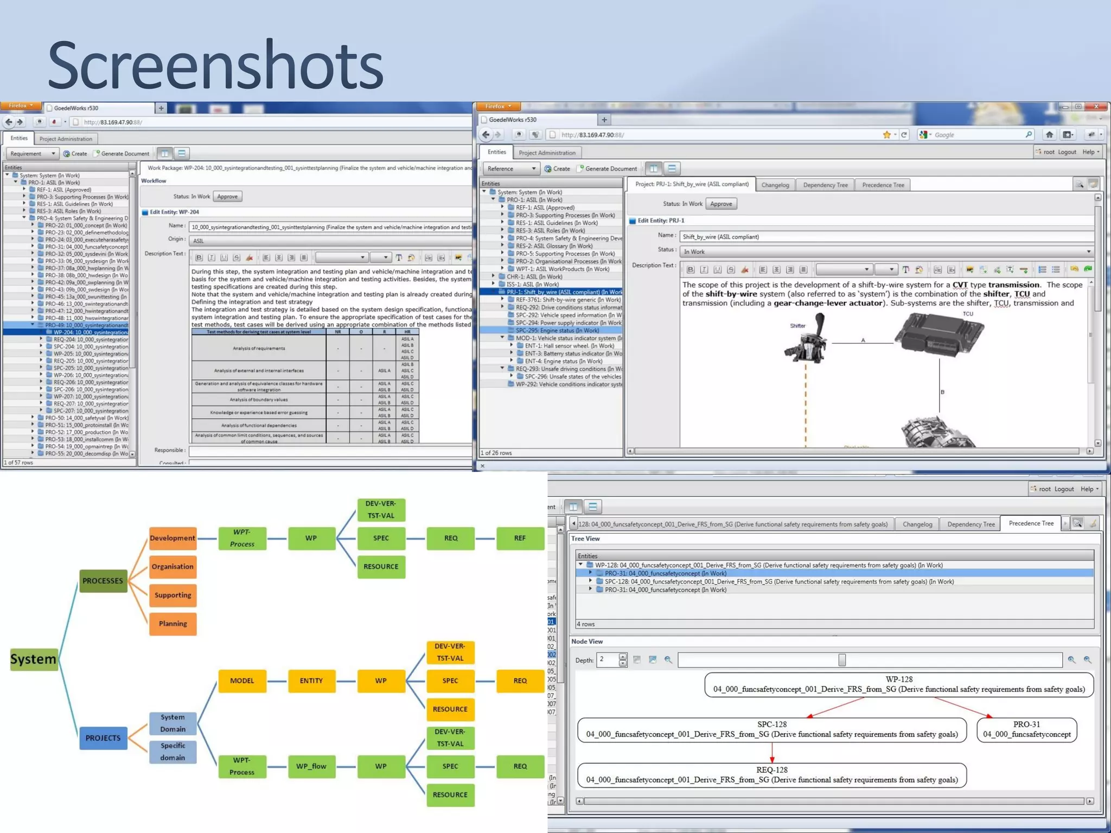
Task: Click the Node View zoom slider handle
Action: pos(842,659)
